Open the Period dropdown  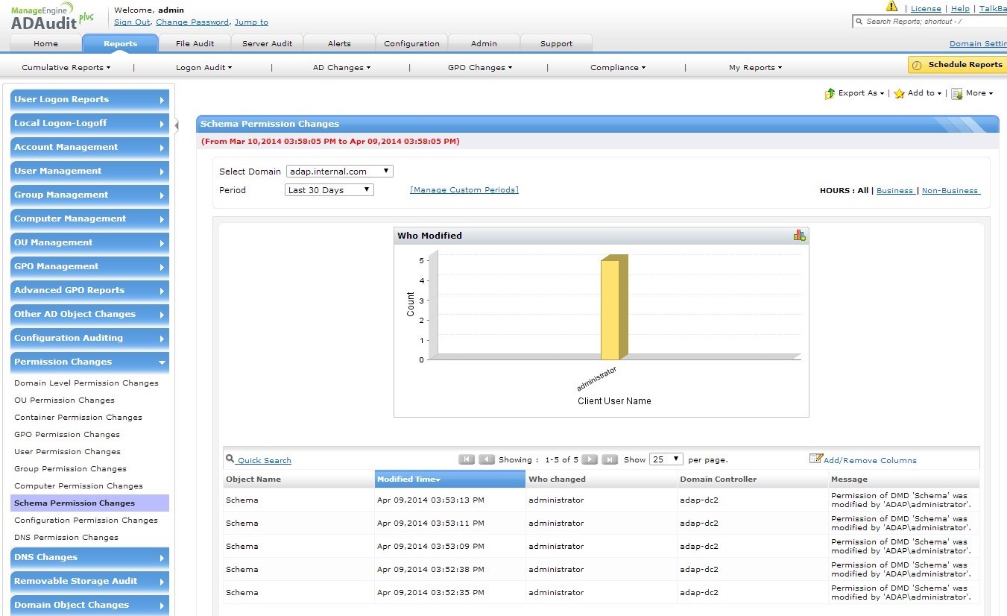click(329, 190)
